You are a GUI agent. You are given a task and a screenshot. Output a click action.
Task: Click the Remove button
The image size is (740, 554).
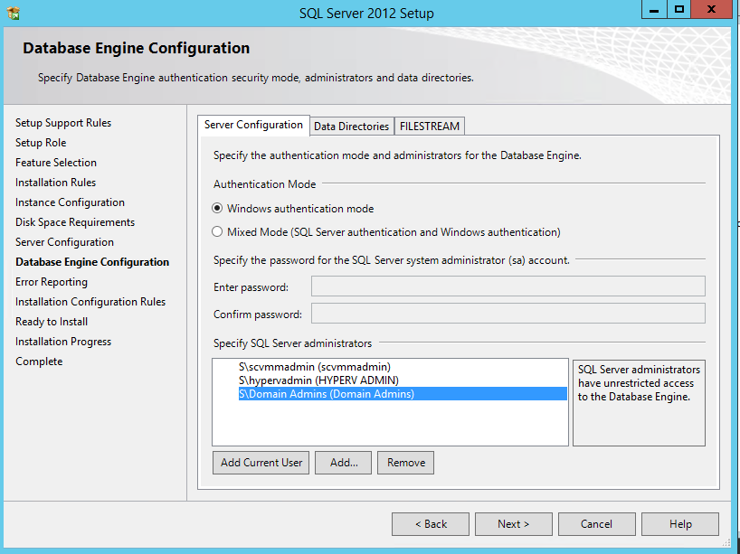click(x=406, y=463)
